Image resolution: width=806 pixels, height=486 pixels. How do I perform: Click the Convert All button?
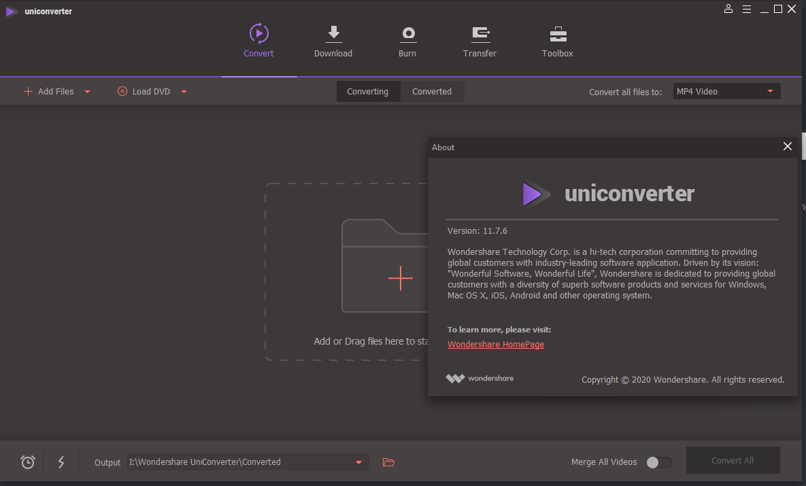[733, 460]
